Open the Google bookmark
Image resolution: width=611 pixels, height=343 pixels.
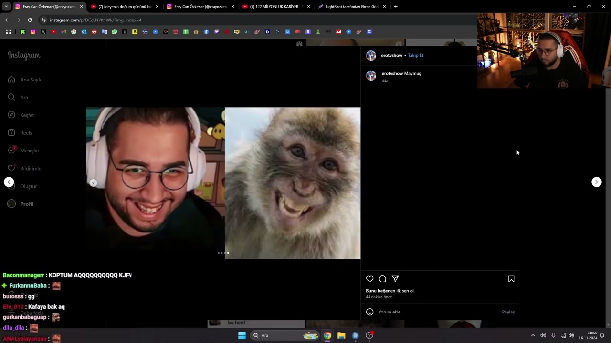coord(74,32)
